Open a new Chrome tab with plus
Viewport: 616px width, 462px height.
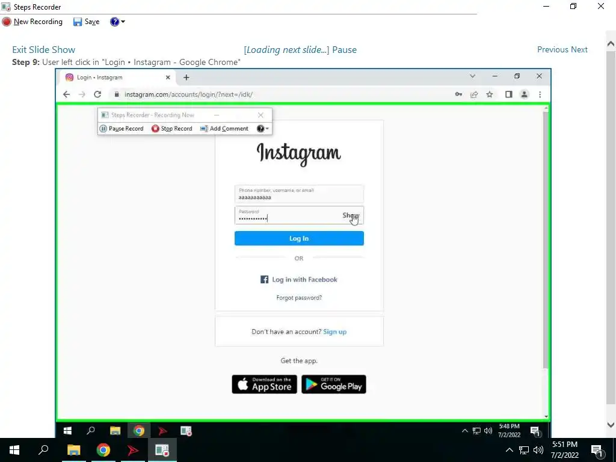186,78
